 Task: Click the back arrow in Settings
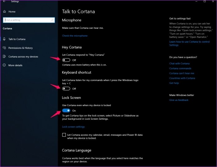[x=4, y=1]
